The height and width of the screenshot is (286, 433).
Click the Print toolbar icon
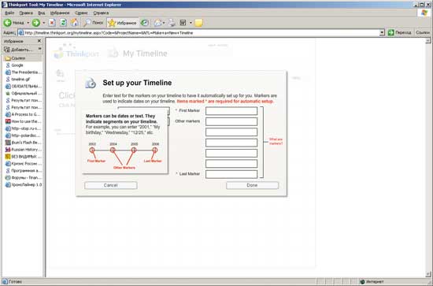click(x=172, y=23)
